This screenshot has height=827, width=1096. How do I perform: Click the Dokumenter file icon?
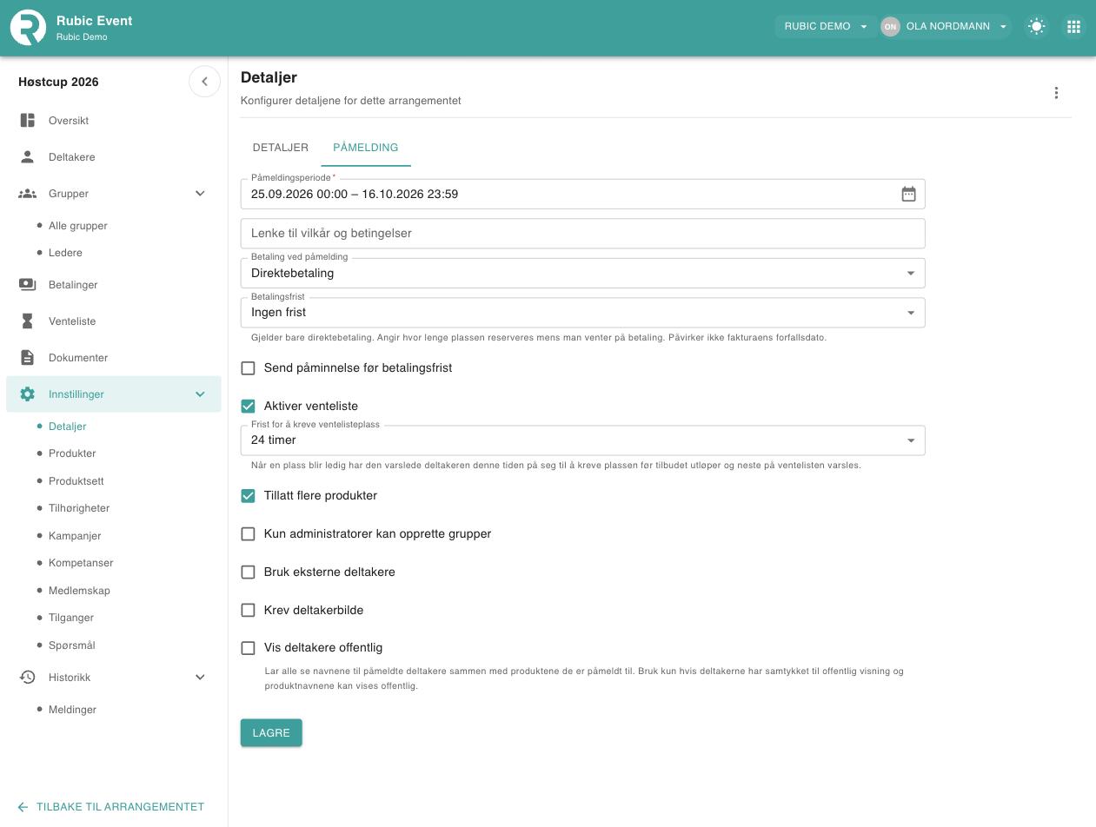[x=28, y=358]
